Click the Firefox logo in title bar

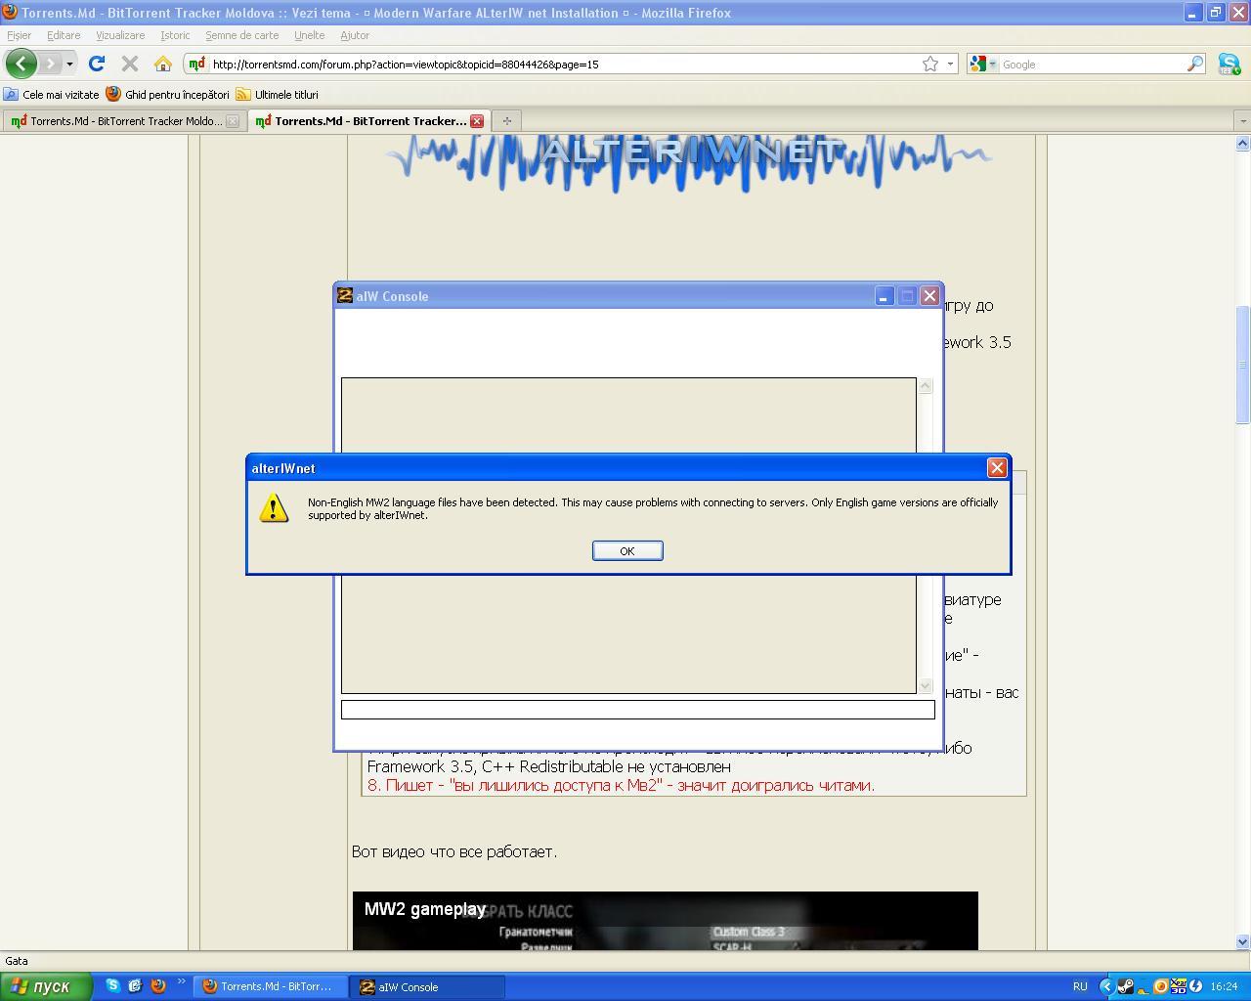[9, 13]
